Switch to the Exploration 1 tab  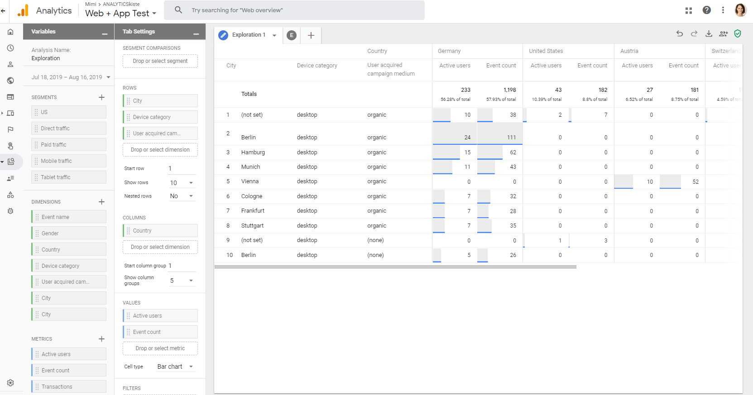[x=248, y=35]
